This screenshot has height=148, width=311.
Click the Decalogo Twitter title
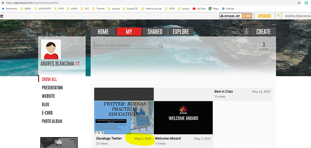[x=109, y=138]
